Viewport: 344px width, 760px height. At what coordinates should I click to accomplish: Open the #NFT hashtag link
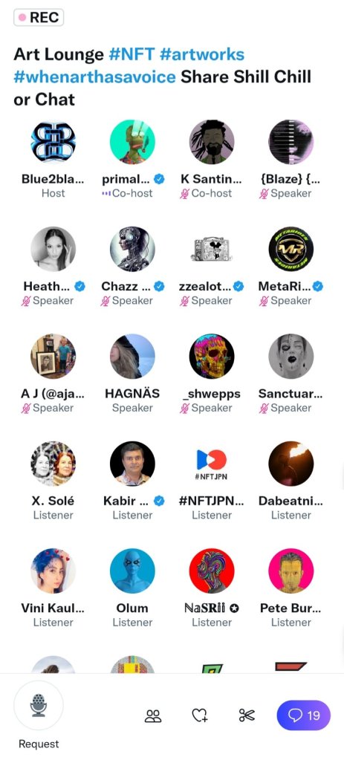(x=131, y=53)
